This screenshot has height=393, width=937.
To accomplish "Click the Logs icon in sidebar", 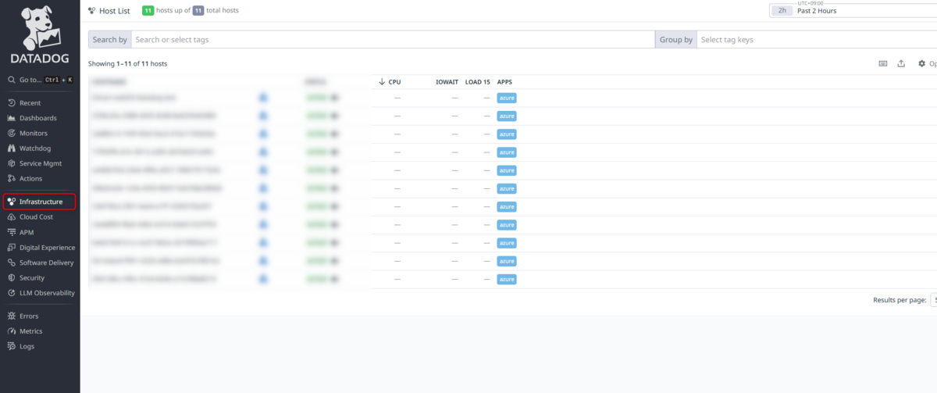I will (11, 346).
